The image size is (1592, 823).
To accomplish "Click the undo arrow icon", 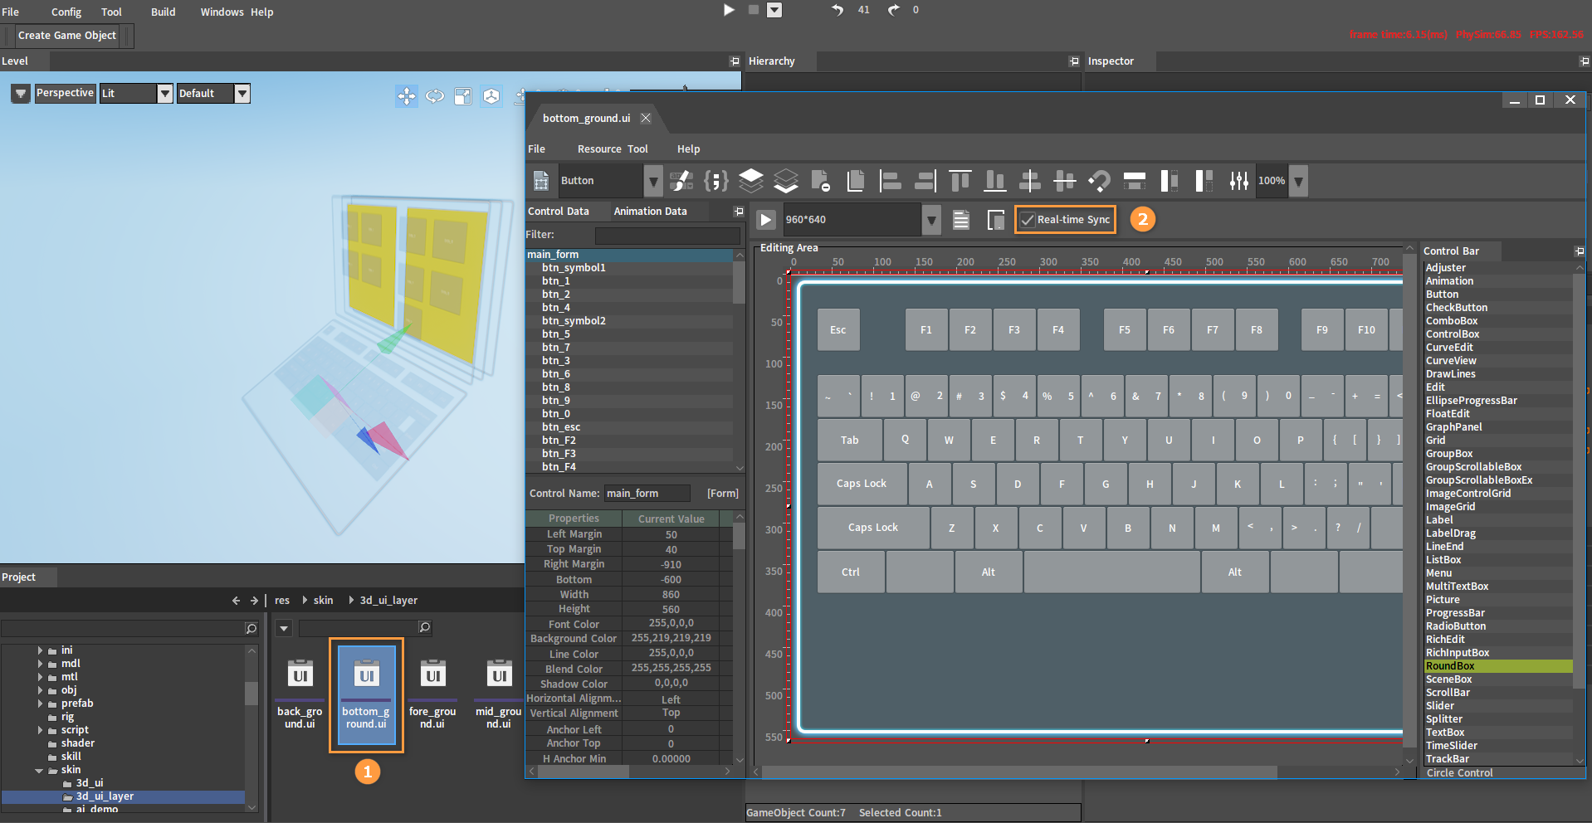I will (x=838, y=10).
